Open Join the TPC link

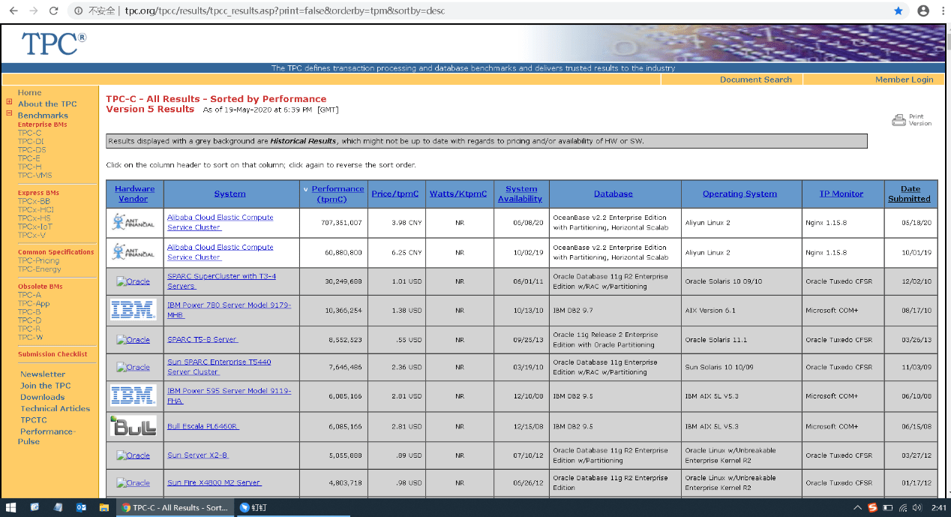coord(46,386)
